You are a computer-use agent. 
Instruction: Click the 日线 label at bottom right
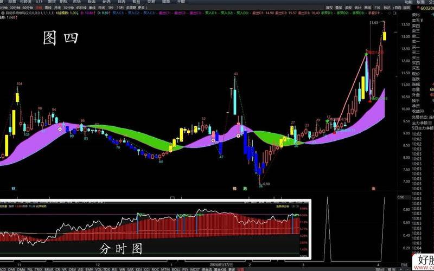(404, 264)
